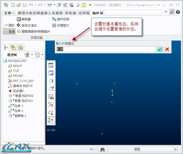Click the windows switch icon in quick toolbar
Image resolution: width=183 pixels, height=154 pixels.
click(x=50, y=5)
